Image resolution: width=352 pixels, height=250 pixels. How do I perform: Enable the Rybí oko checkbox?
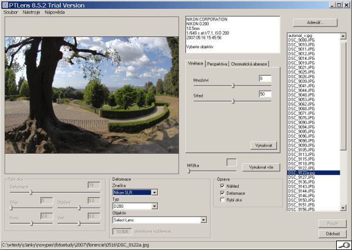222,200
